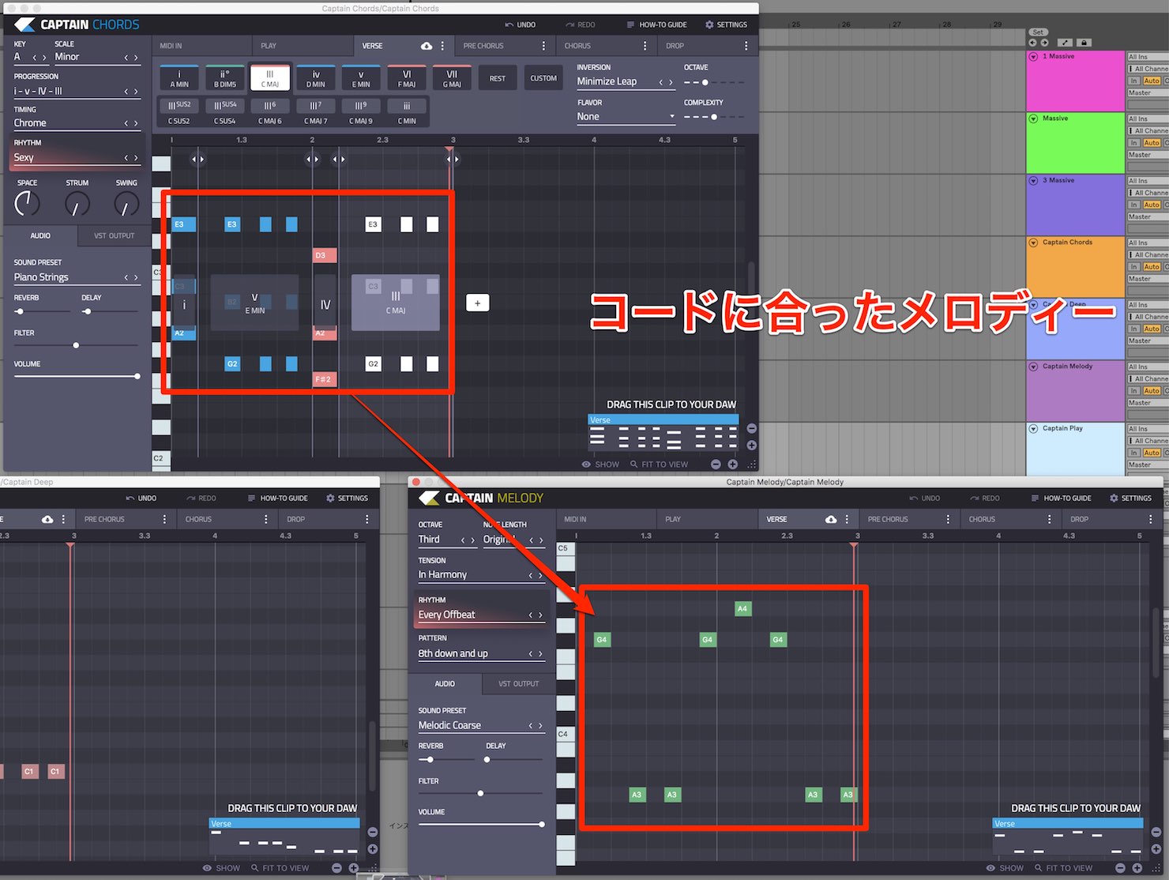Select VST Output mode in Captain Melody
This screenshot has height=880, width=1169.
[x=518, y=683]
